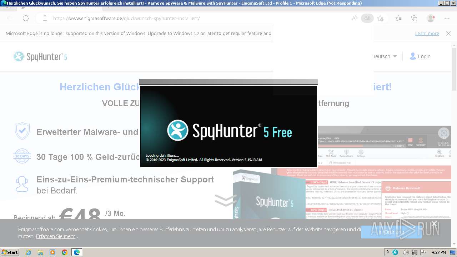Click the scrollbar down arrow
This screenshot has width=457, height=257.
click(x=454, y=244)
